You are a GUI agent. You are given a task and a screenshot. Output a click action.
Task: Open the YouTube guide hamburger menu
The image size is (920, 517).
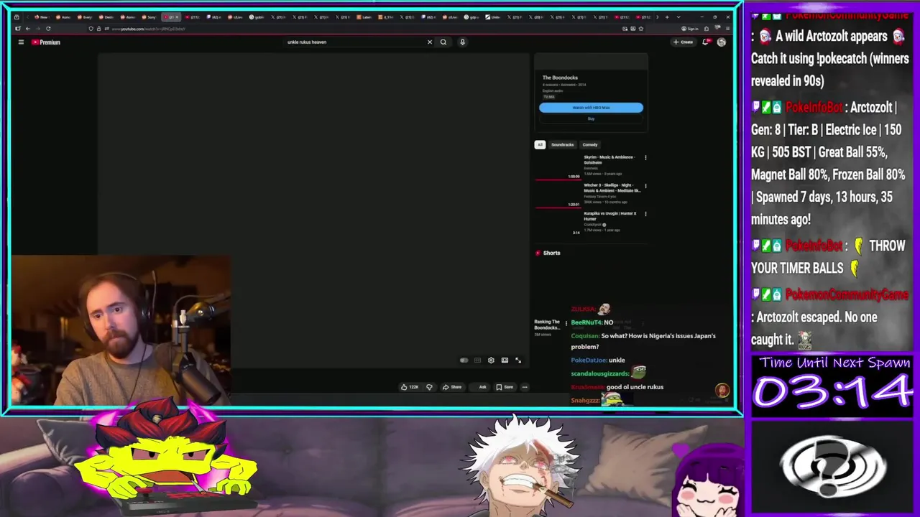pos(21,42)
